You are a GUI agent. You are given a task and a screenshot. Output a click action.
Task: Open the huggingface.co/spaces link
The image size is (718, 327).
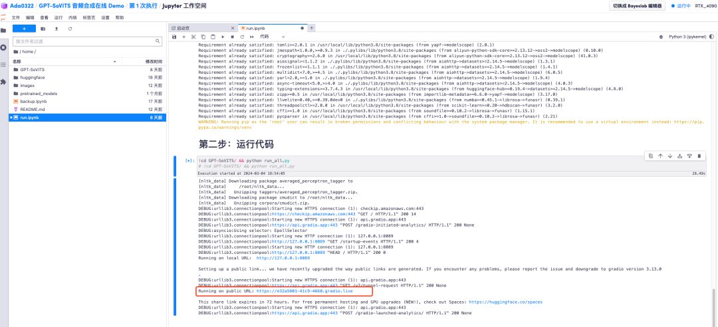pyautogui.click(x=506, y=302)
